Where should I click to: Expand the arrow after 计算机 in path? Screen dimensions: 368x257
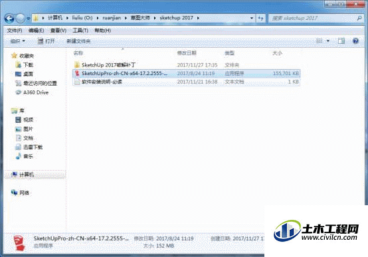[x=67, y=18]
